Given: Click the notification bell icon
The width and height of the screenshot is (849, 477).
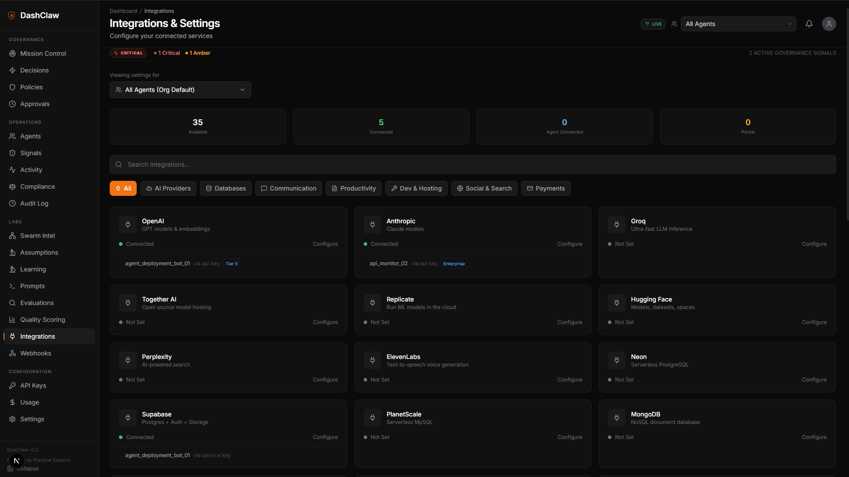Looking at the screenshot, I should tap(809, 24).
